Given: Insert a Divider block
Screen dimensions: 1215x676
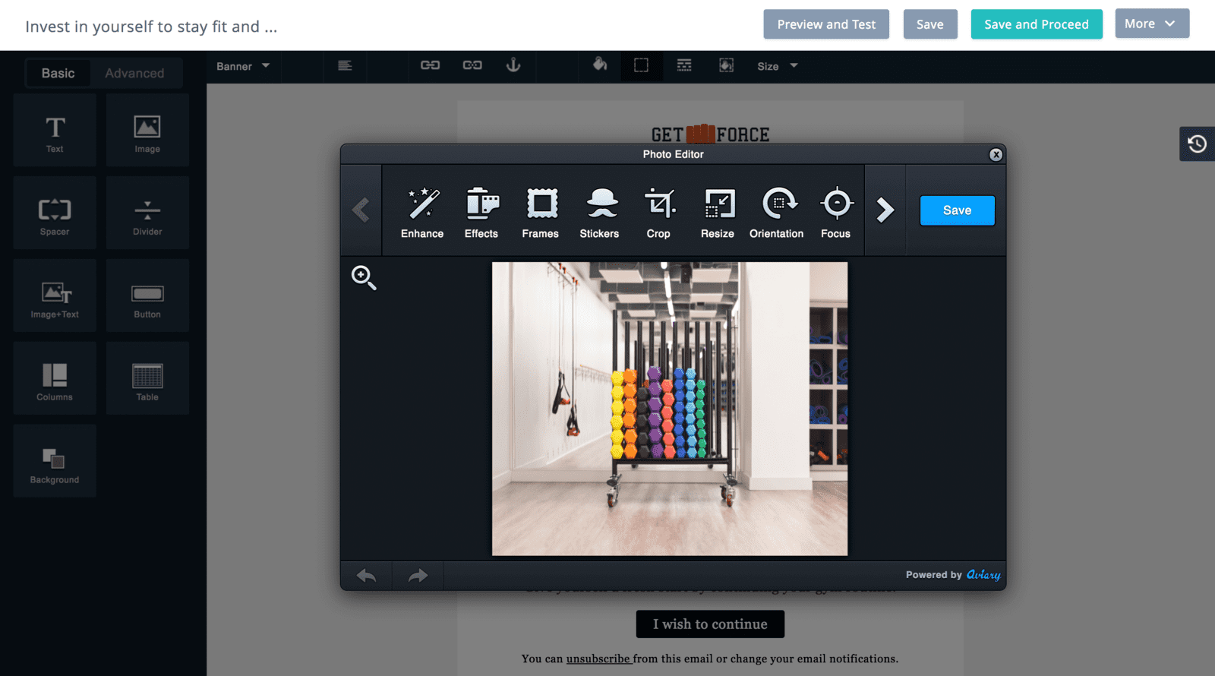Looking at the screenshot, I should (147, 213).
